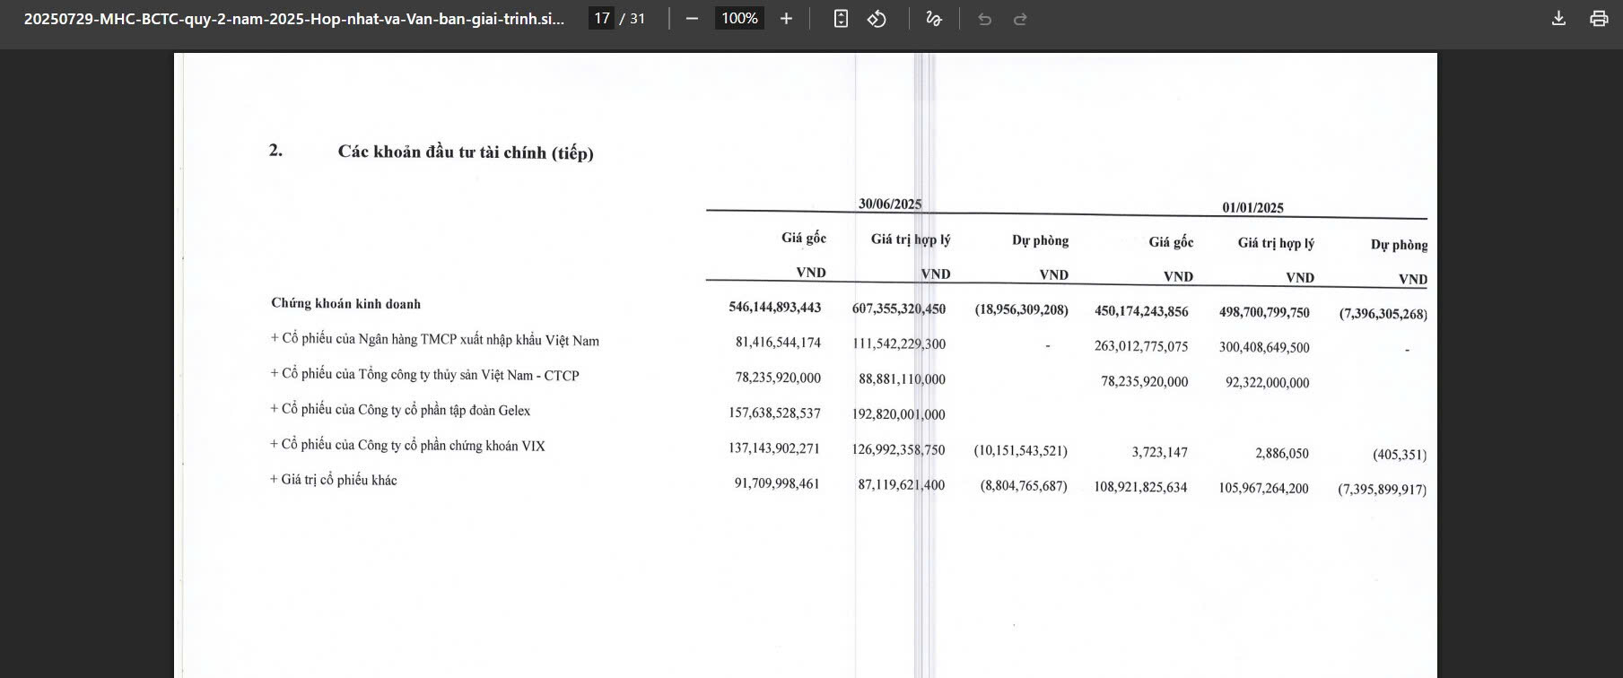Zoom in with the plus button
Viewport: 1623px width, 678px height.
786,19
